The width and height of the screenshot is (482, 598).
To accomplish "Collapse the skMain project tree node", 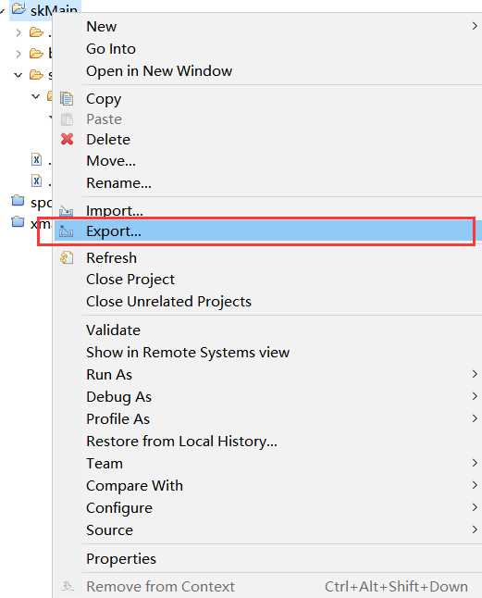I will point(2,11).
